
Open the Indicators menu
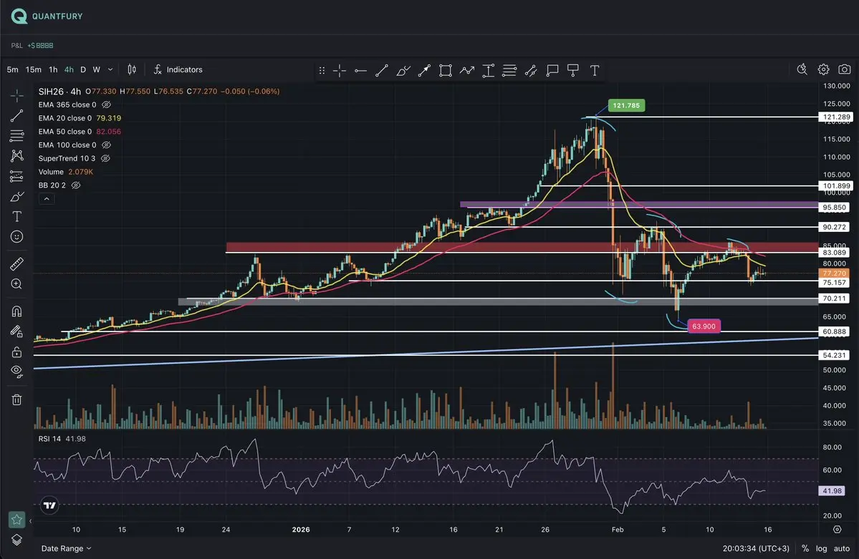178,69
